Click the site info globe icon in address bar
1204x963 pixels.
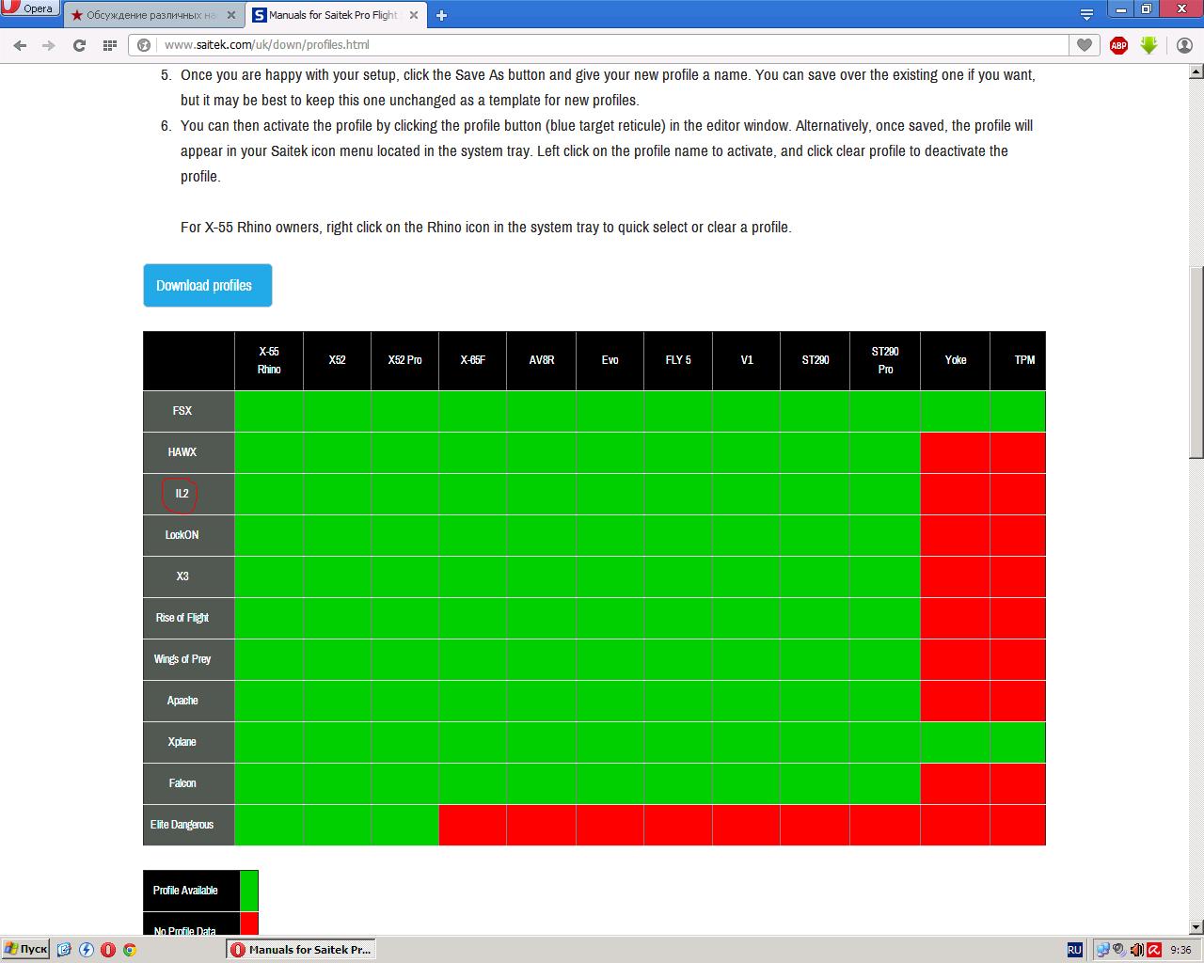click(144, 44)
